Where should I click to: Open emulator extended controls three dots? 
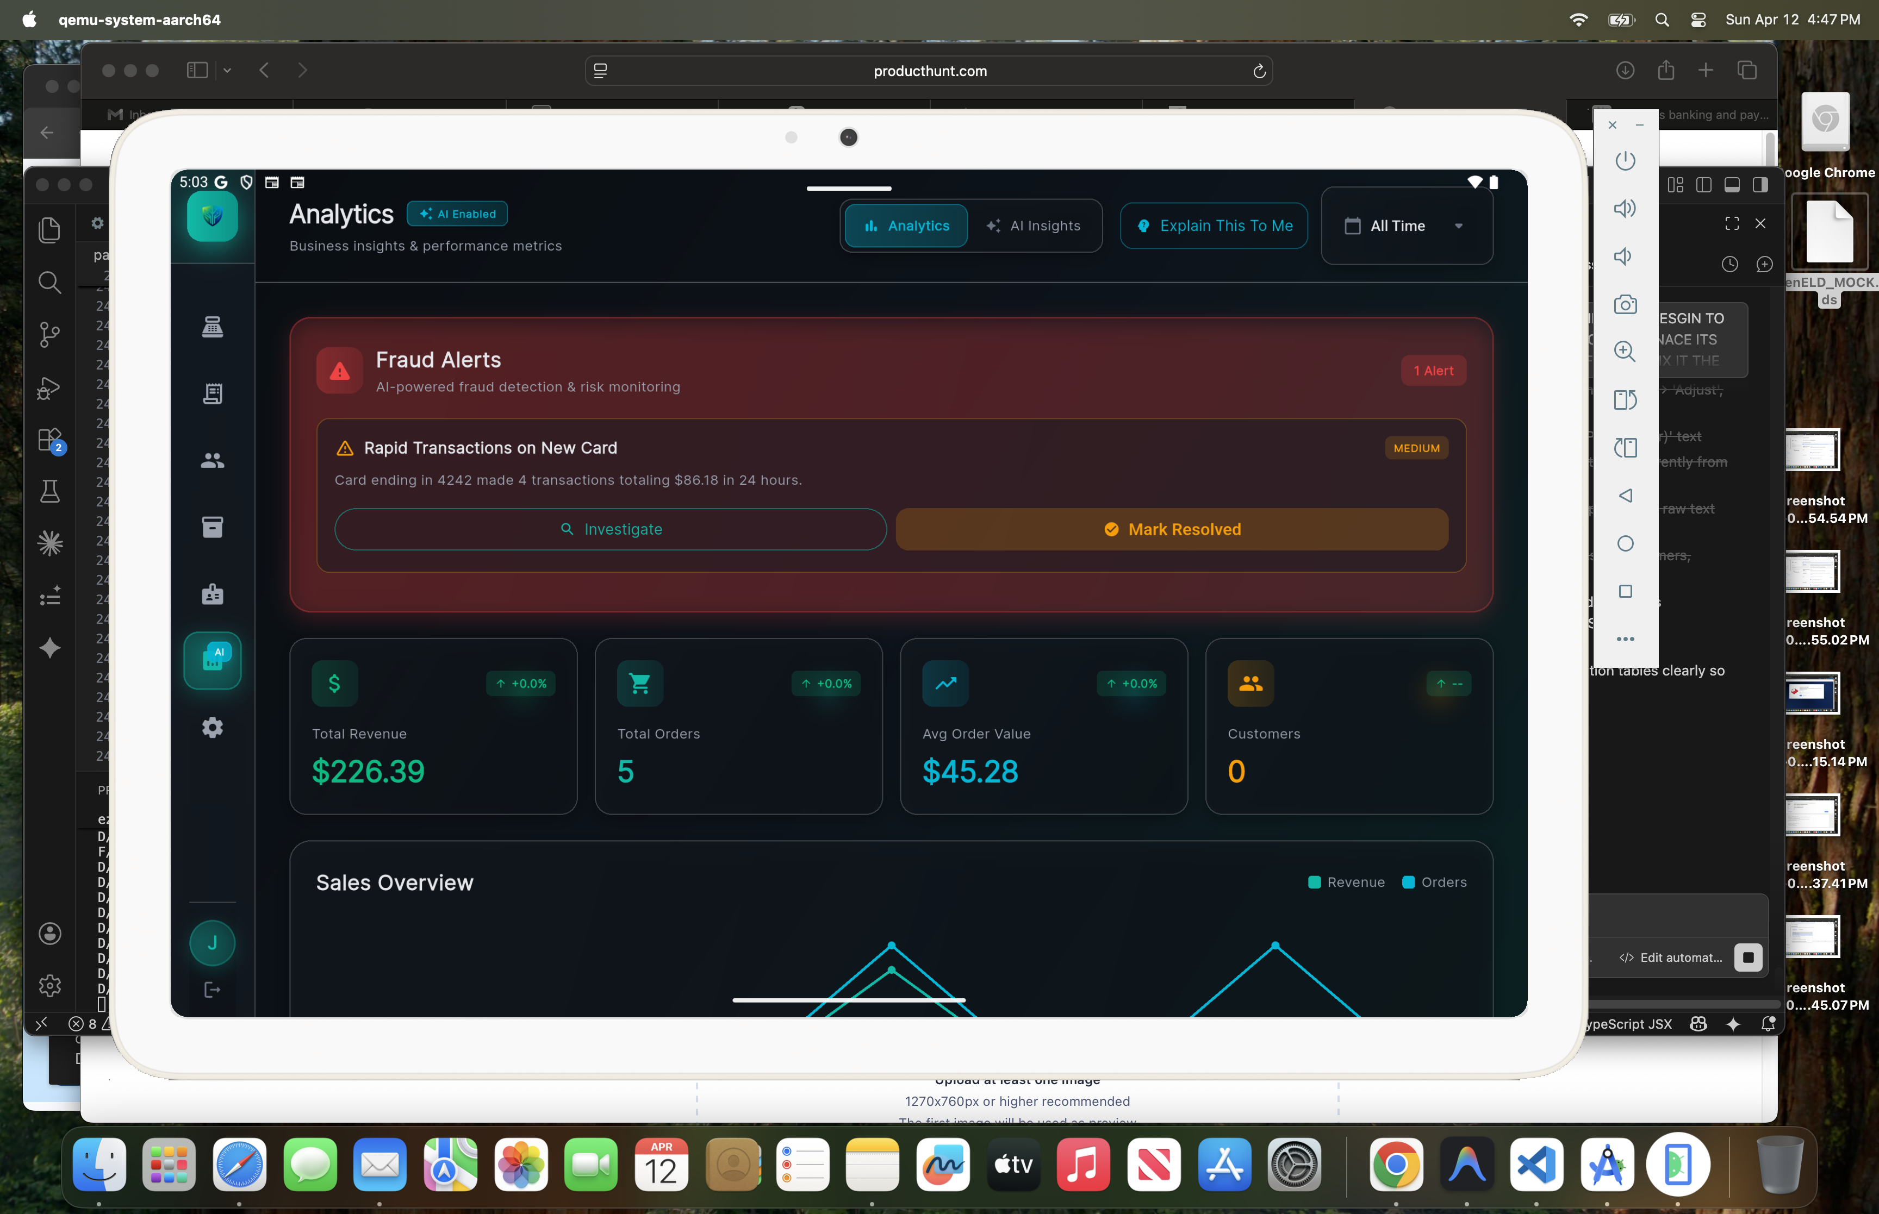[x=1625, y=639]
